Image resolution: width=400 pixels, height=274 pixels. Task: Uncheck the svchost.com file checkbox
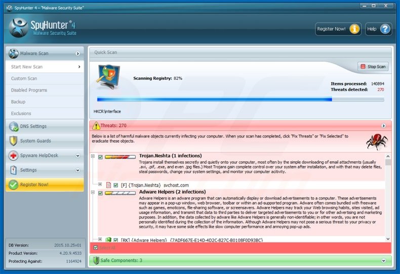pyautogui.click(x=115, y=185)
